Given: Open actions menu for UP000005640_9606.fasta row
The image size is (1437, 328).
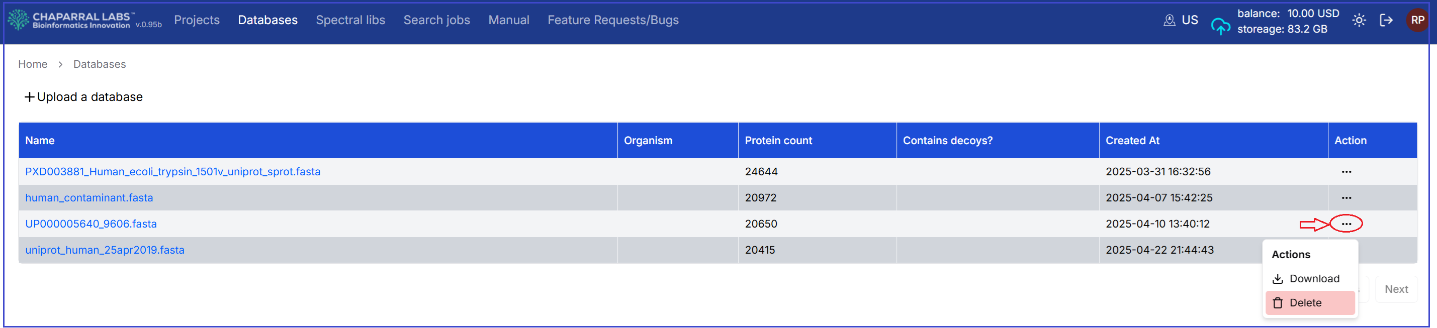Looking at the screenshot, I should [x=1346, y=224].
